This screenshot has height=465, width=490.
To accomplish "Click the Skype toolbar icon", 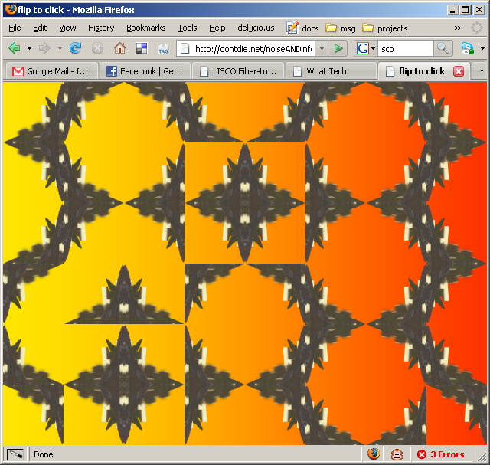I will pyautogui.click(x=468, y=48).
